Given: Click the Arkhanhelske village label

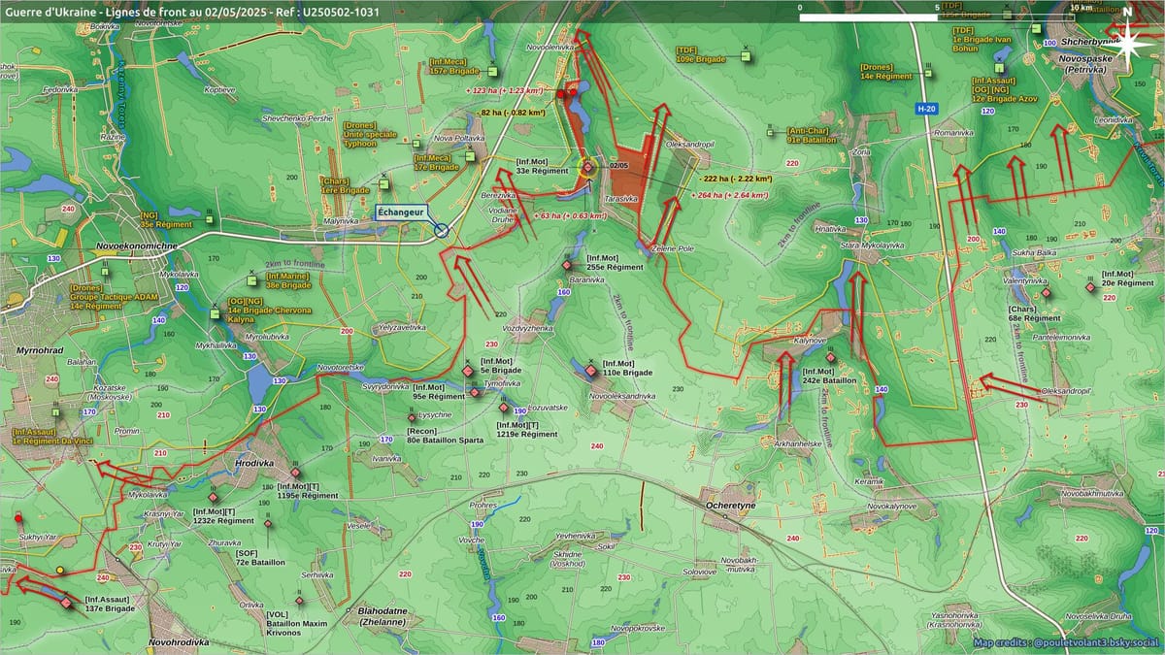Looking at the screenshot, I should 798,443.
